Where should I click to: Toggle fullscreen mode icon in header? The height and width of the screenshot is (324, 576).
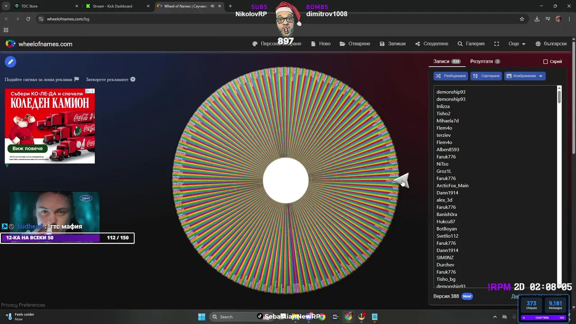tap(497, 44)
